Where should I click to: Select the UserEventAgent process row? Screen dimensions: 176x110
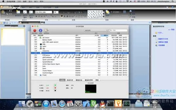(80, 73)
